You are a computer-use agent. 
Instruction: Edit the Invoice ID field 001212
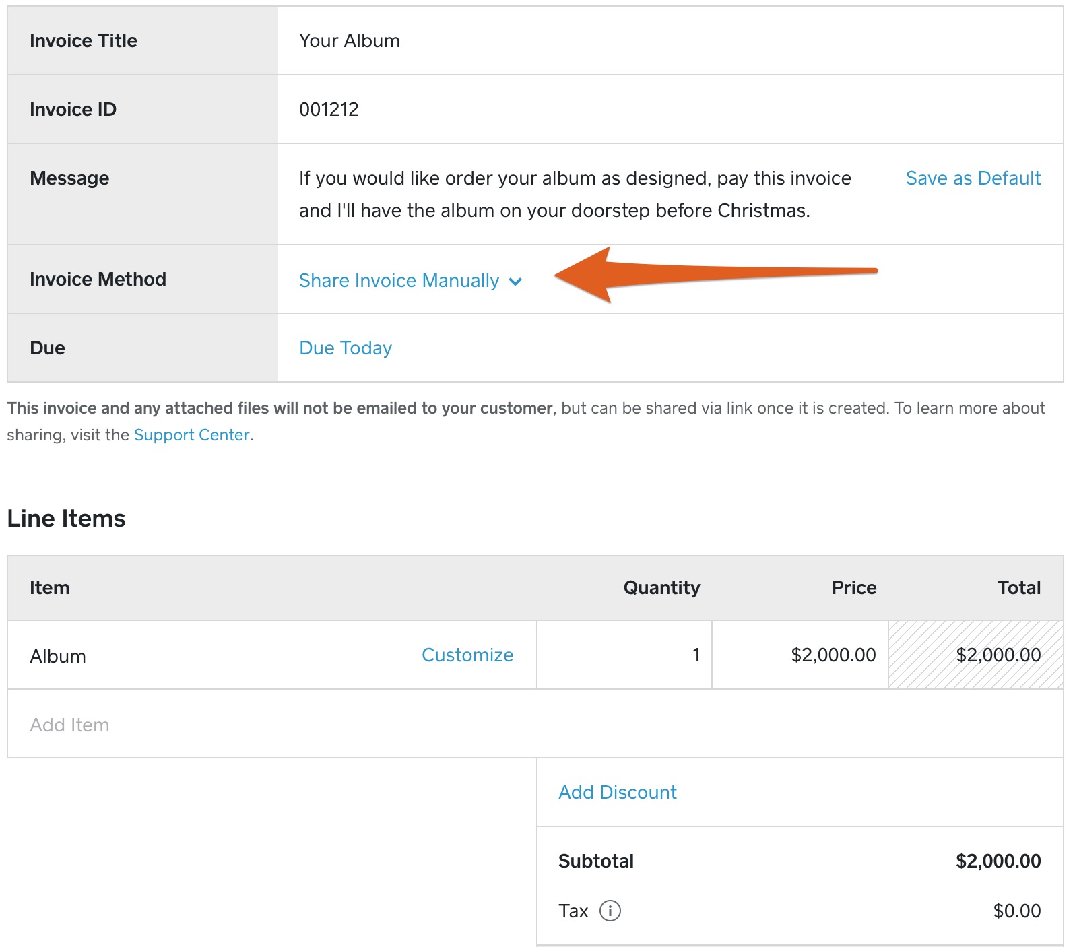670,109
